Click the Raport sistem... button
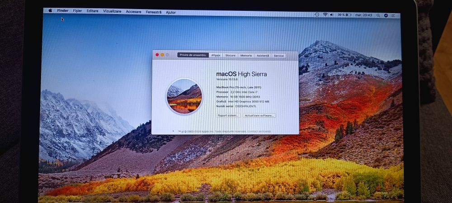Viewport: 452px width, 203px height. pos(229,115)
